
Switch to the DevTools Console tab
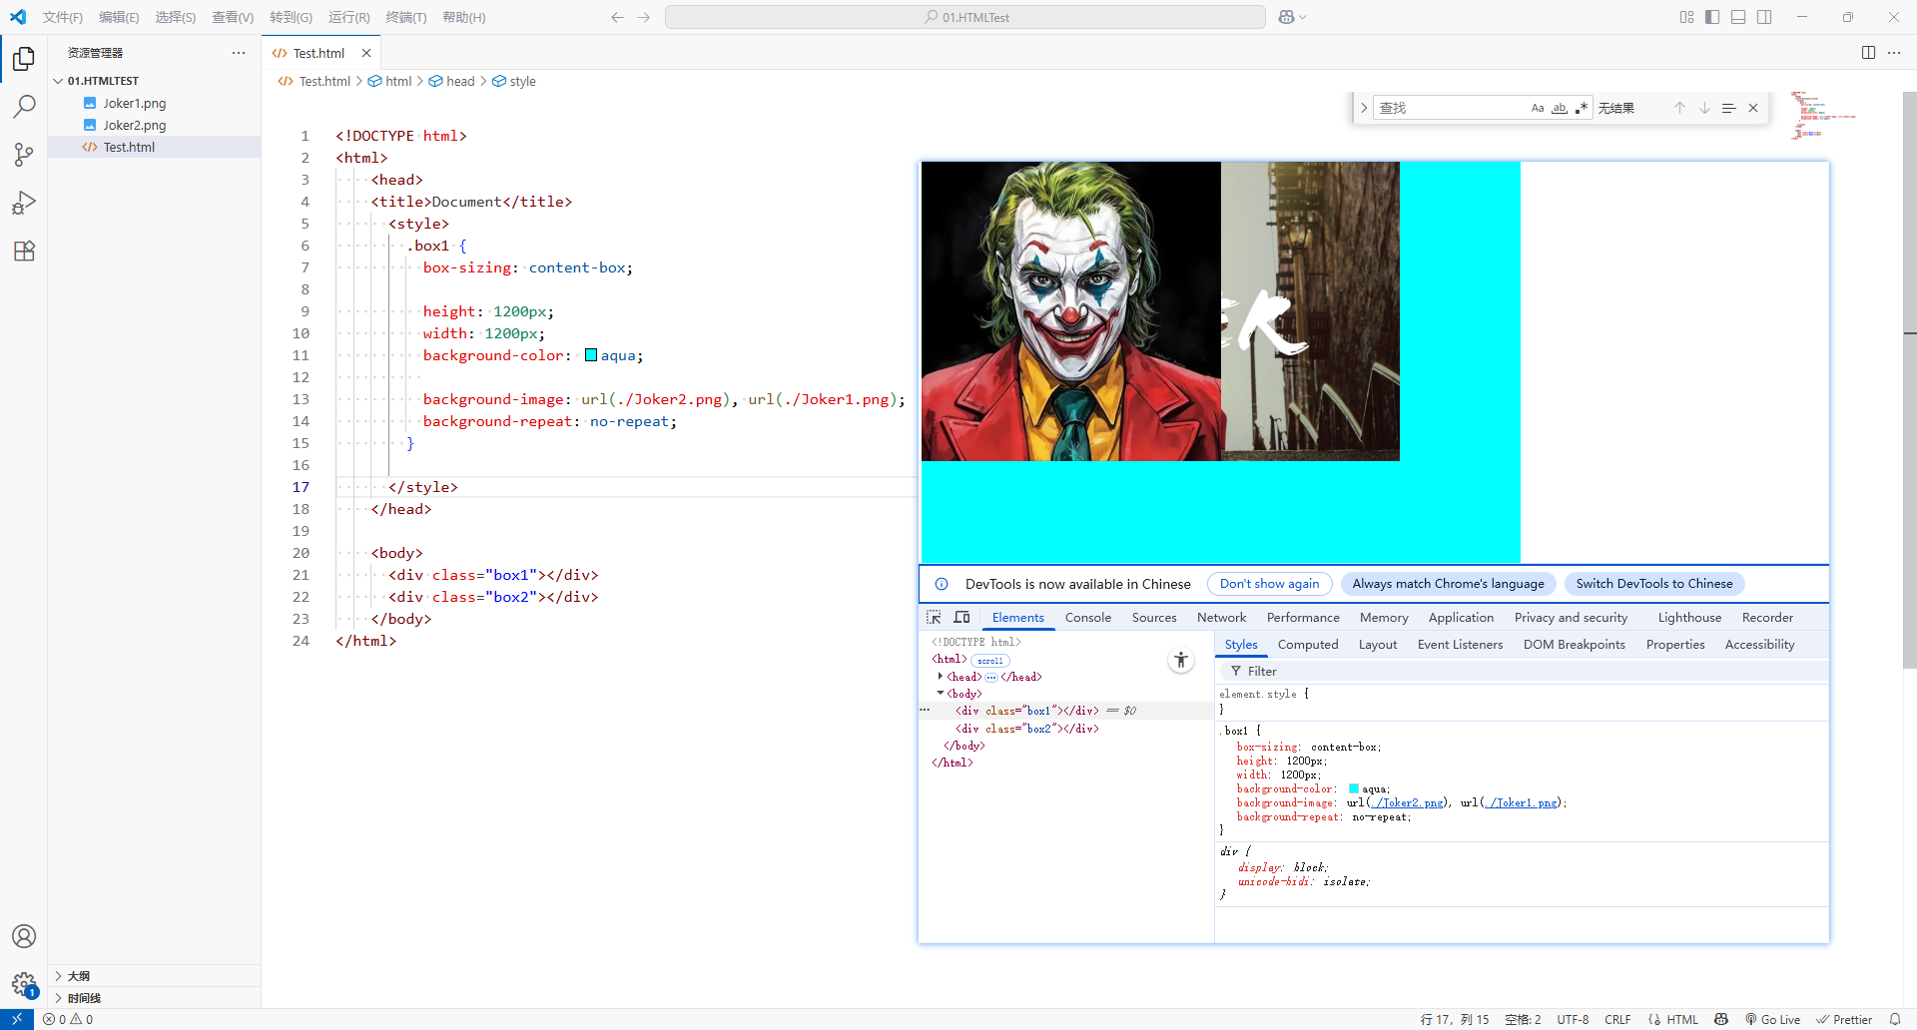[x=1087, y=618]
